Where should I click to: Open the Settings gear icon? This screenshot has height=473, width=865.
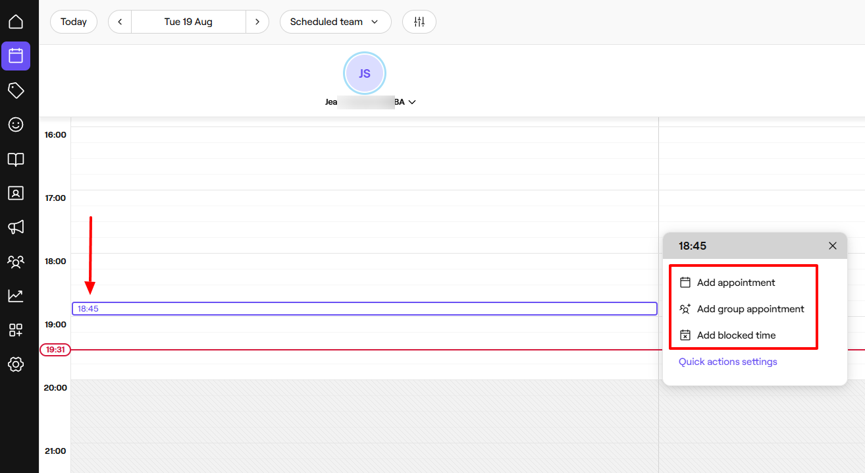[x=16, y=364]
